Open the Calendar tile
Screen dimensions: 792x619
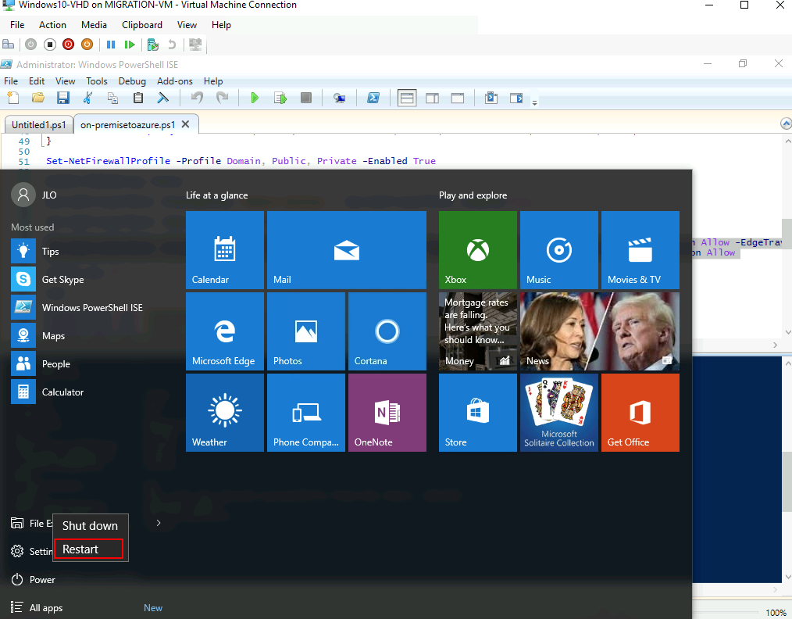click(225, 250)
